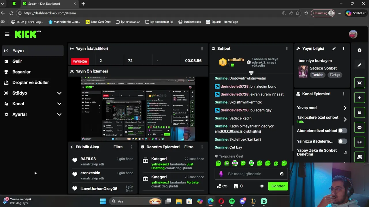Click the Just Chatting category thumbnail

(x=303, y=72)
